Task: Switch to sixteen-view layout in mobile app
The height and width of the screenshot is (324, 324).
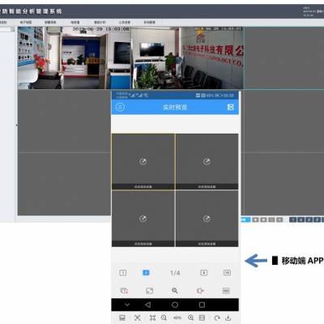Action: coord(227,273)
